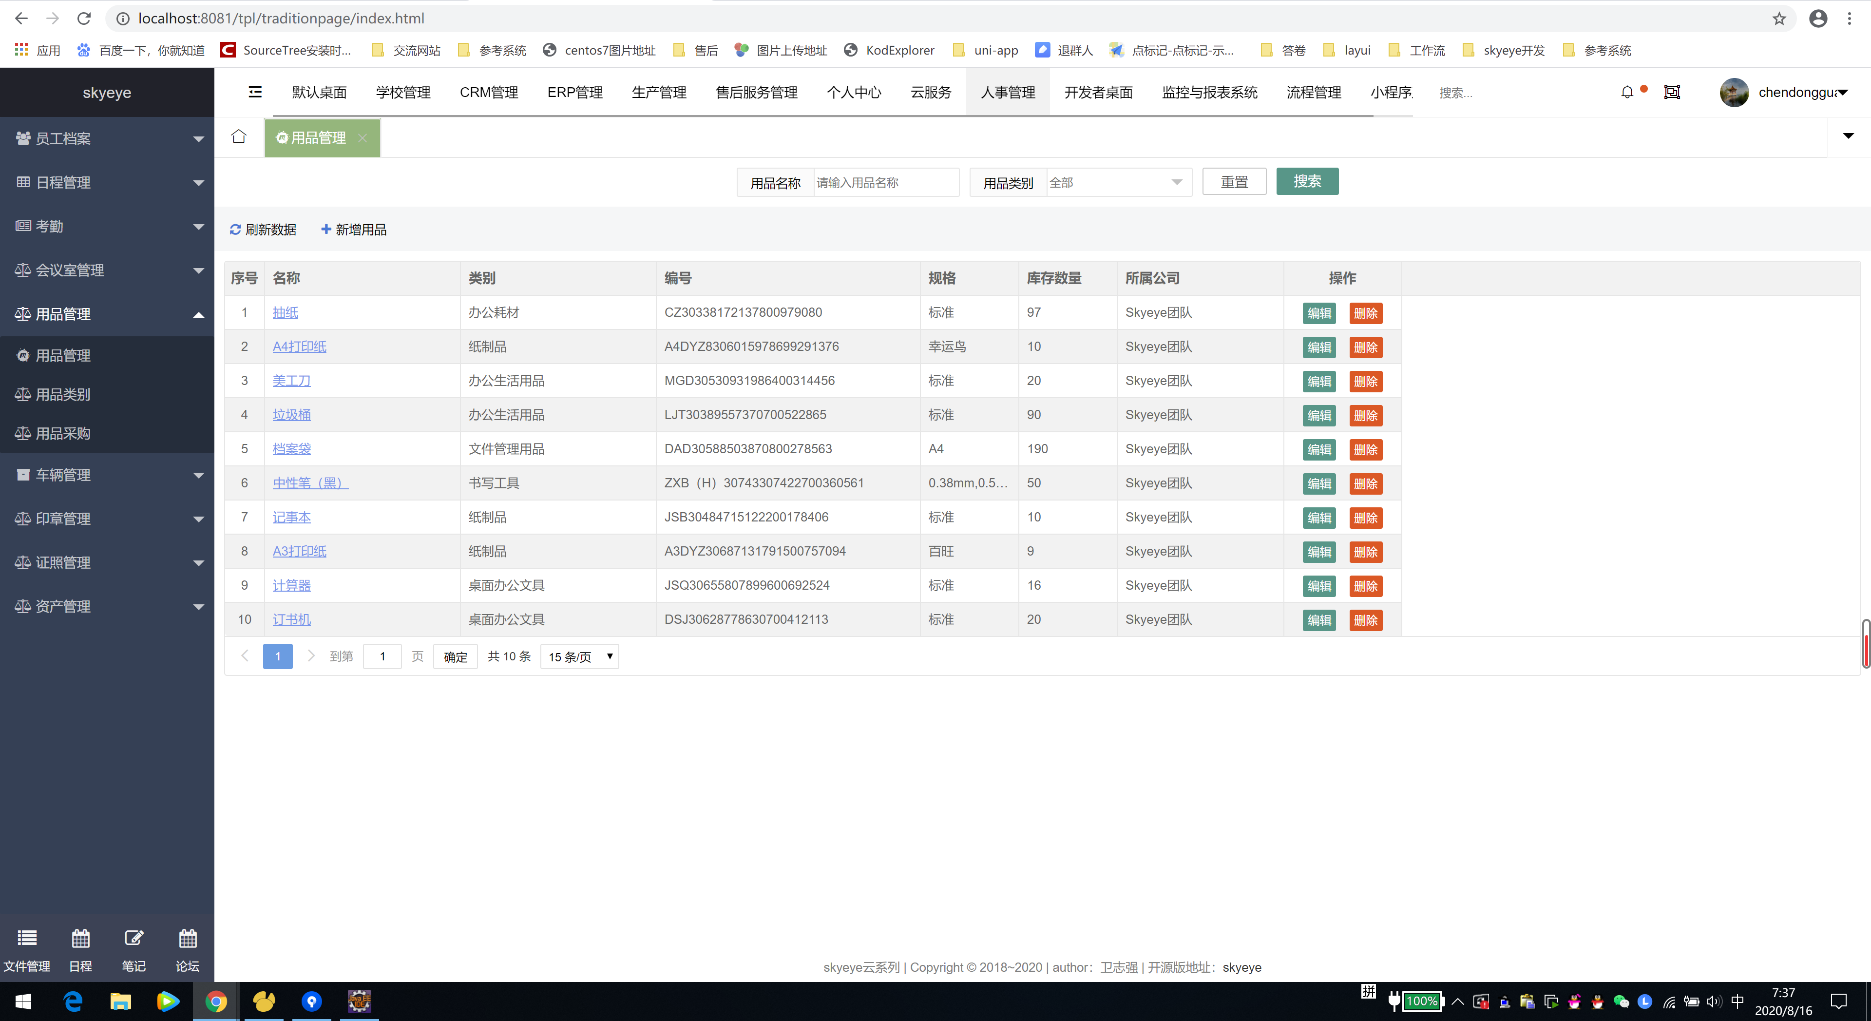Select 用品采购 sidebar item

(x=63, y=433)
